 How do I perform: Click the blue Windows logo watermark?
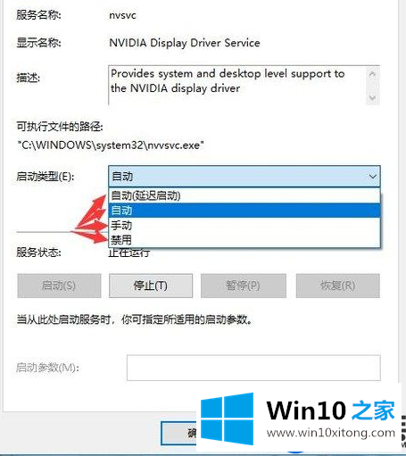click(228, 419)
